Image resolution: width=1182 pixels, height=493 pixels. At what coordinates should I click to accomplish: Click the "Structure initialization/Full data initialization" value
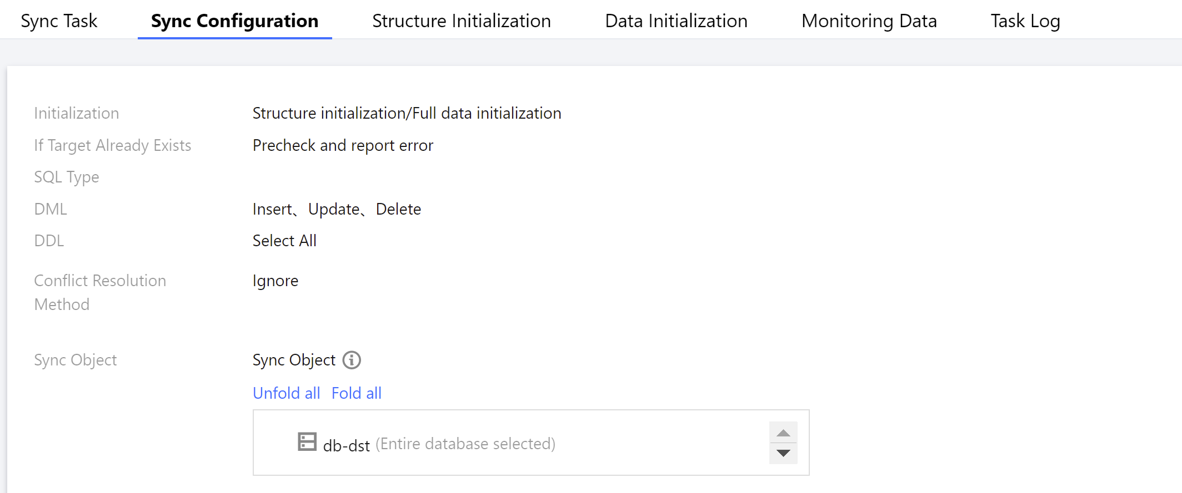(x=407, y=113)
